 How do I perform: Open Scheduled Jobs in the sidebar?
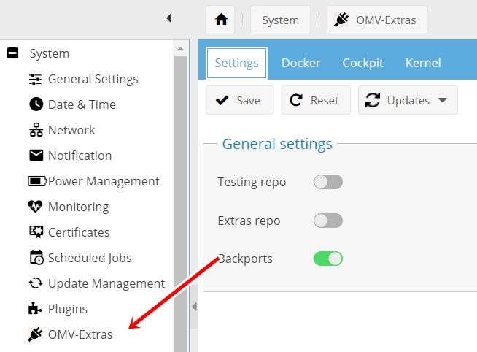click(x=90, y=258)
